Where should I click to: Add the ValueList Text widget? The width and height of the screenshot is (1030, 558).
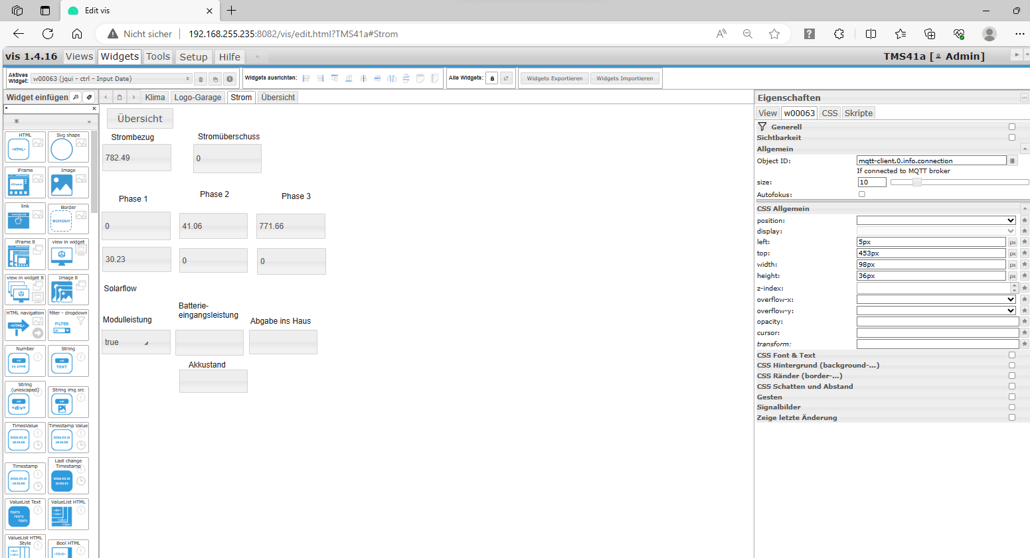pos(25,514)
